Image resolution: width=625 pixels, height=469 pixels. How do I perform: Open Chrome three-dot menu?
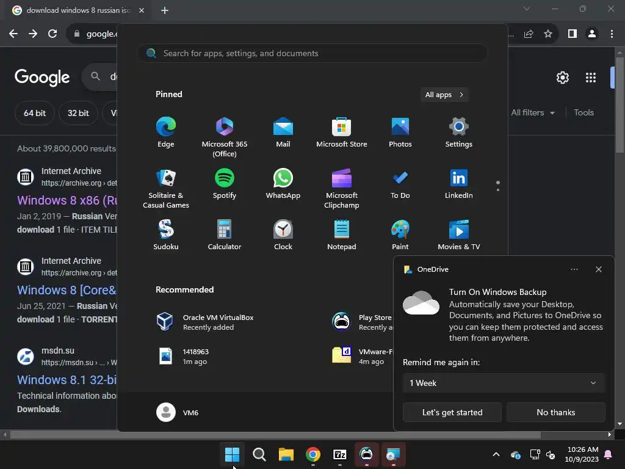tap(612, 34)
